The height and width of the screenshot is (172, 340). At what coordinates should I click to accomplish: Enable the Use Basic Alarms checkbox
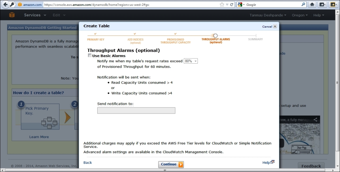click(89, 55)
